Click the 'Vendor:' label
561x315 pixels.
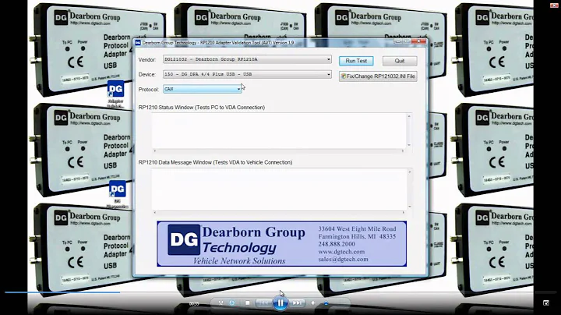147,60
